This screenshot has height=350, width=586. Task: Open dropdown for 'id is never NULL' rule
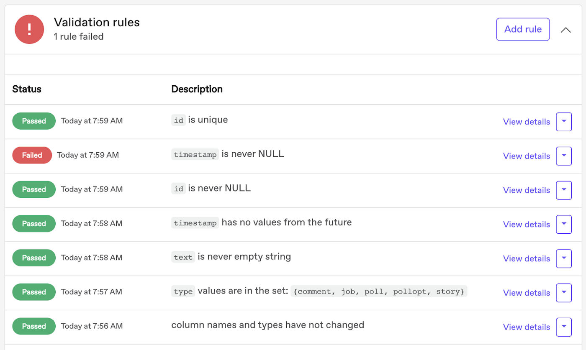coord(564,190)
